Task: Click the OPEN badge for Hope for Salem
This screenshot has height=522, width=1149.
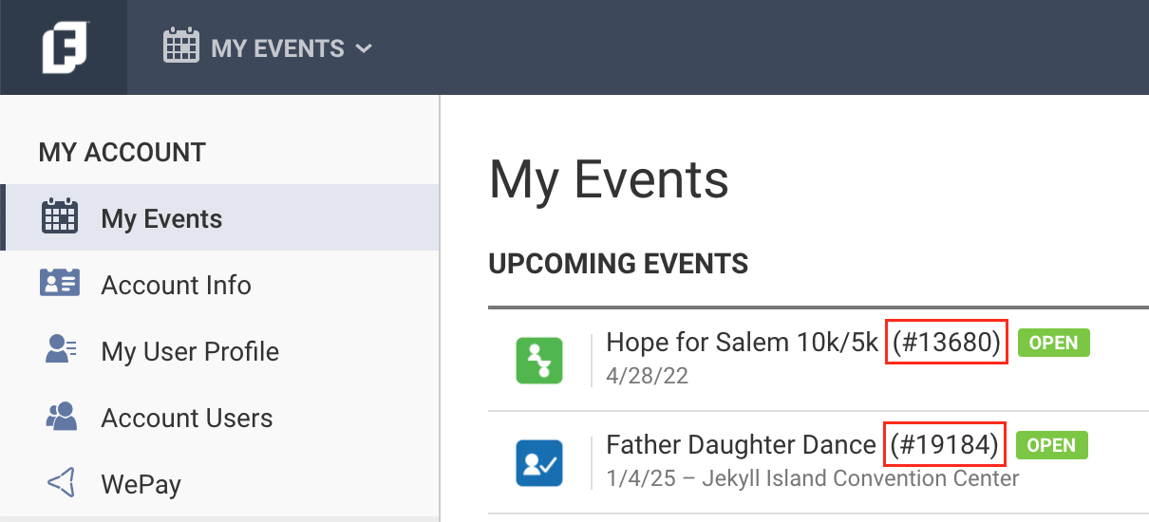Action: pyautogui.click(x=1053, y=343)
